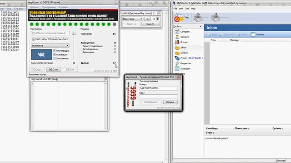Open the View menu in SMSCaster
Viewport: 291px width, 163px height.
tap(181, 9)
